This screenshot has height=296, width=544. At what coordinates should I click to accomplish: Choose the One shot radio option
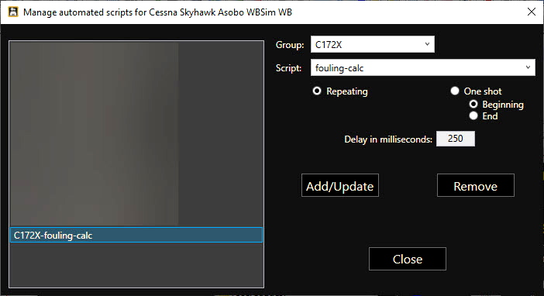(x=454, y=91)
